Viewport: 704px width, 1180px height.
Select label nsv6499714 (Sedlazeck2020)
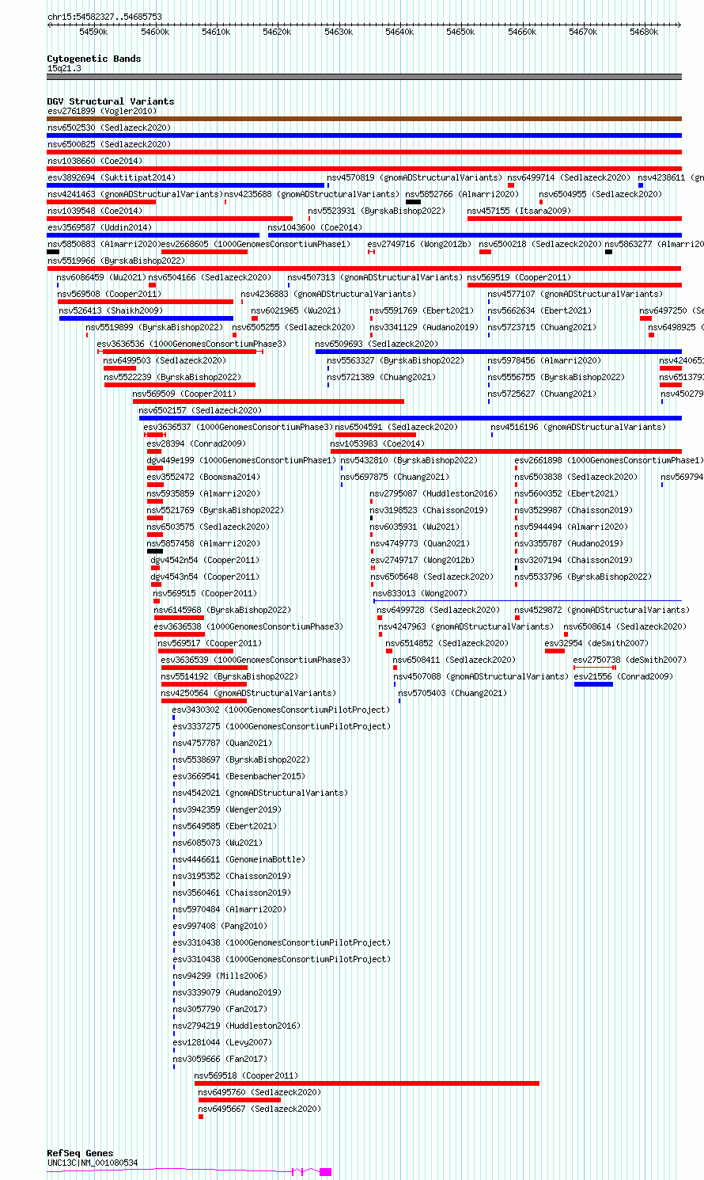[570, 177]
